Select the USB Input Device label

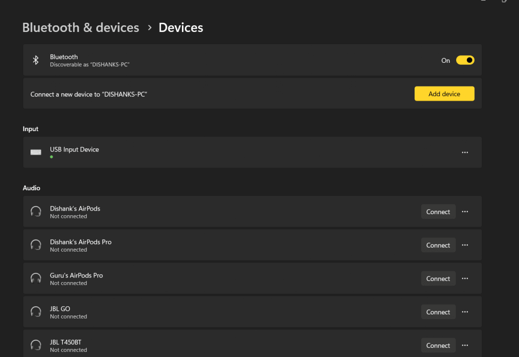click(x=74, y=149)
